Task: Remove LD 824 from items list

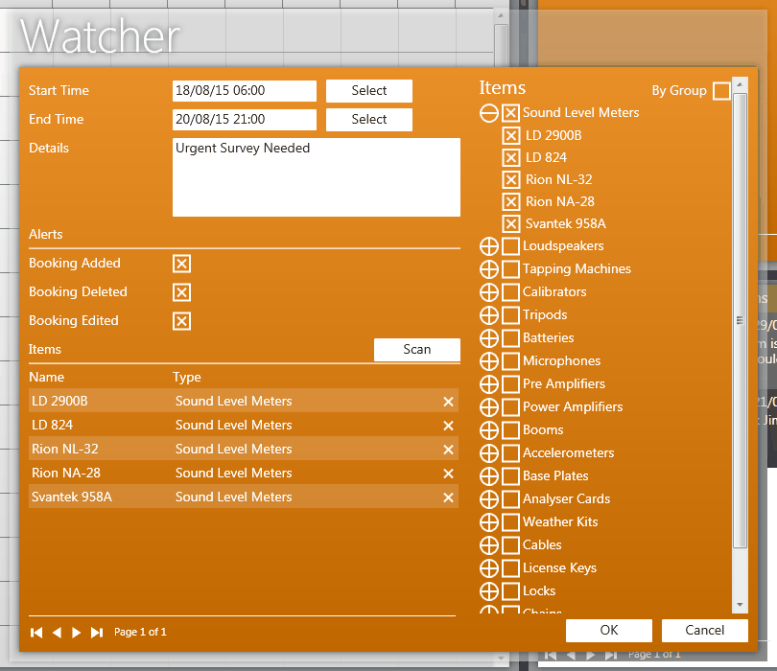Action: pos(448,426)
